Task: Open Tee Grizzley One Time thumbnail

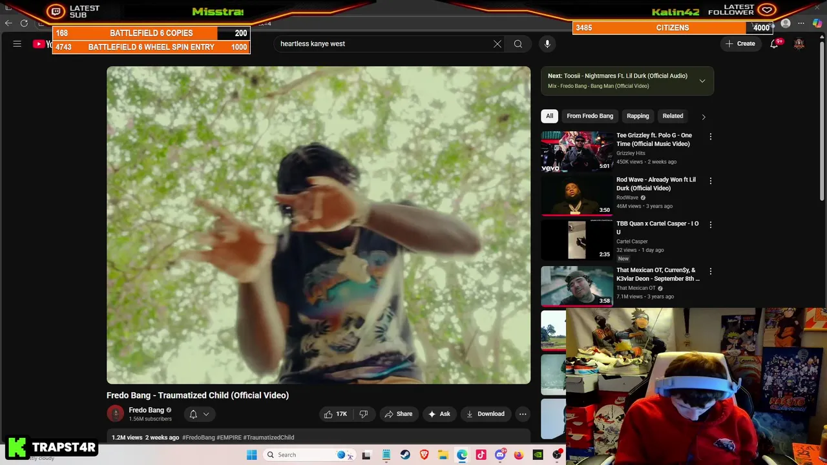Action: [x=577, y=151]
